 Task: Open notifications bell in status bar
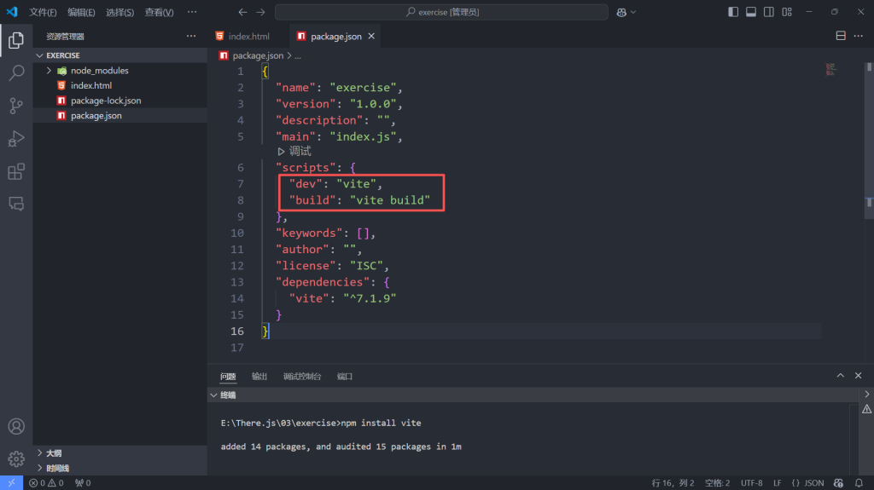tap(859, 483)
